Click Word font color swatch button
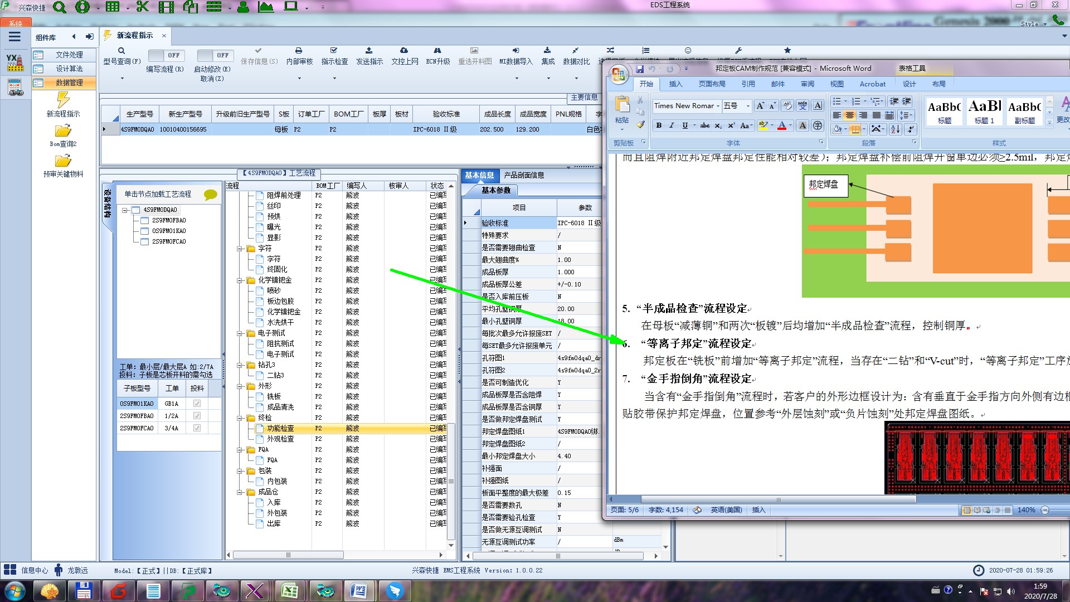Screen dimensions: 1070x602 click(x=782, y=126)
